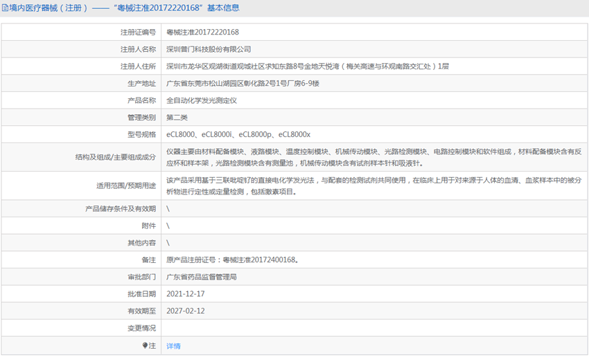Viewport: 589px width, 357px height.
Task: Click management category value 第二类
Action: pyautogui.click(x=177, y=118)
